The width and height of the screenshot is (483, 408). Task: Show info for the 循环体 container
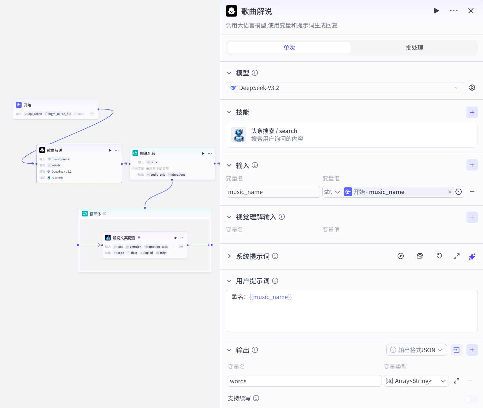click(105, 214)
